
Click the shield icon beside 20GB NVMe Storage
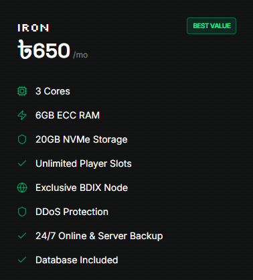click(22, 139)
